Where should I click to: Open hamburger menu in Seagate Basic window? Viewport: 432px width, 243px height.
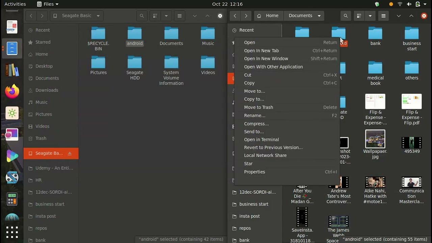[180, 16]
